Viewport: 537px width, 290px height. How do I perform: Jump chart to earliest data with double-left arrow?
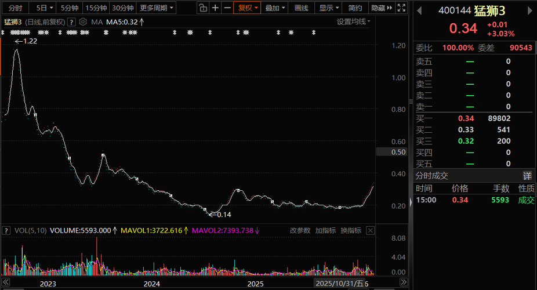click(x=6, y=282)
